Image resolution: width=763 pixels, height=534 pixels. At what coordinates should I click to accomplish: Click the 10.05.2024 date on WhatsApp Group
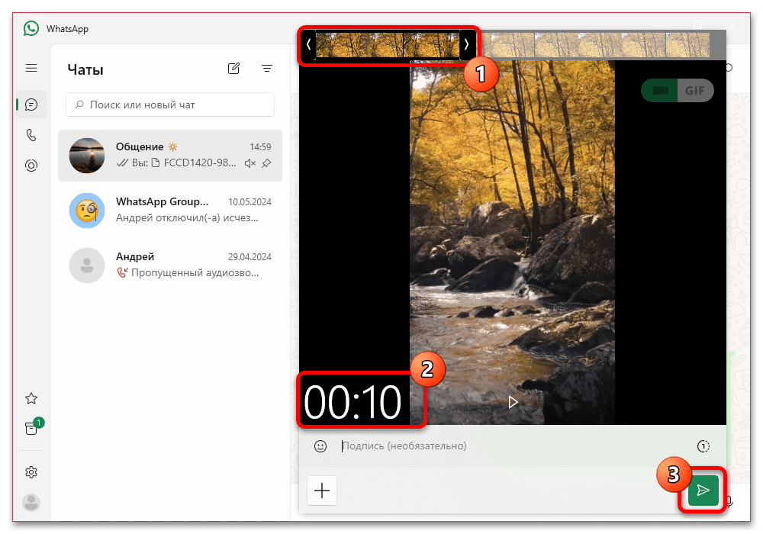point(250,202)
